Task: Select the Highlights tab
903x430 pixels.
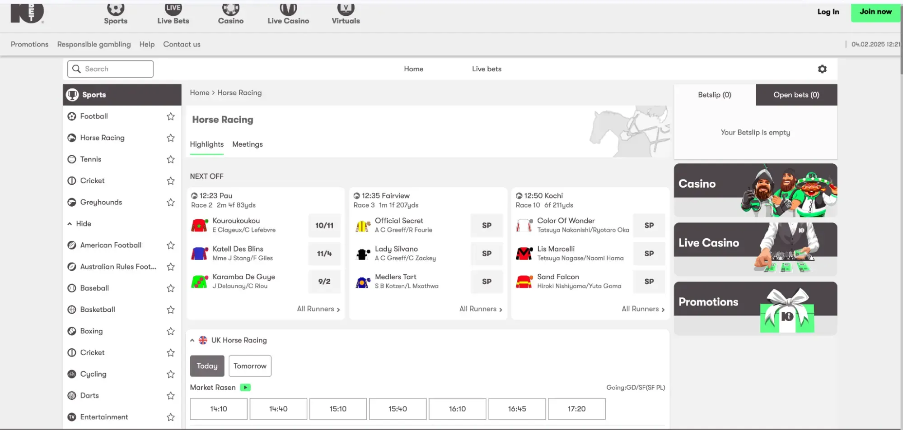Action: [207, 144]
